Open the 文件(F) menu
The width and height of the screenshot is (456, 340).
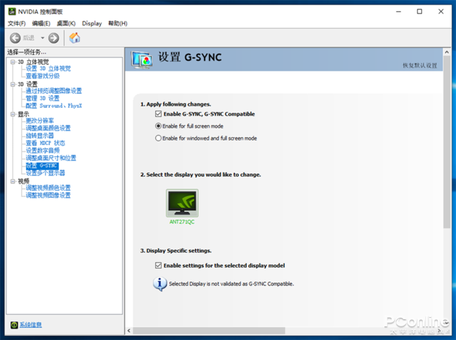point(16,23)
